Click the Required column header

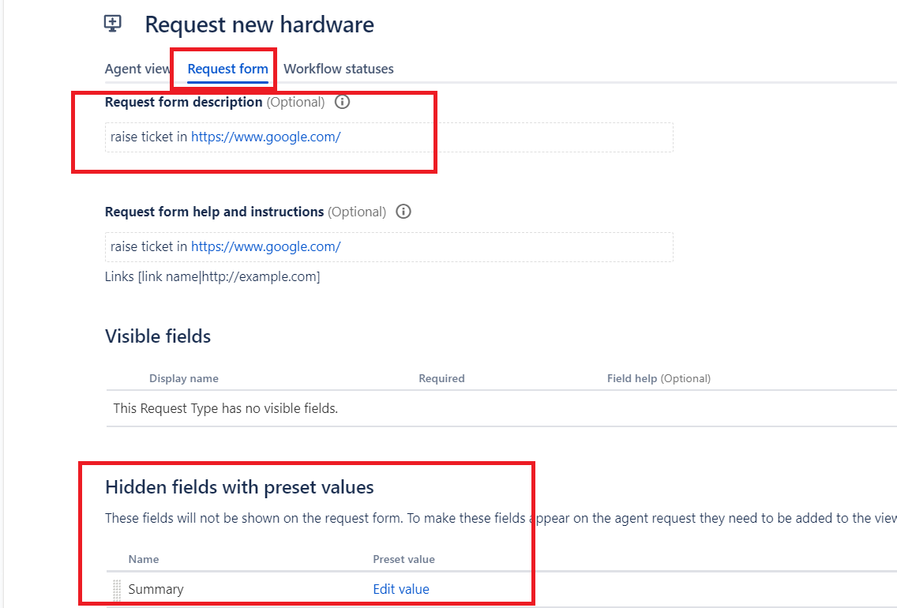tap(441, 378)
